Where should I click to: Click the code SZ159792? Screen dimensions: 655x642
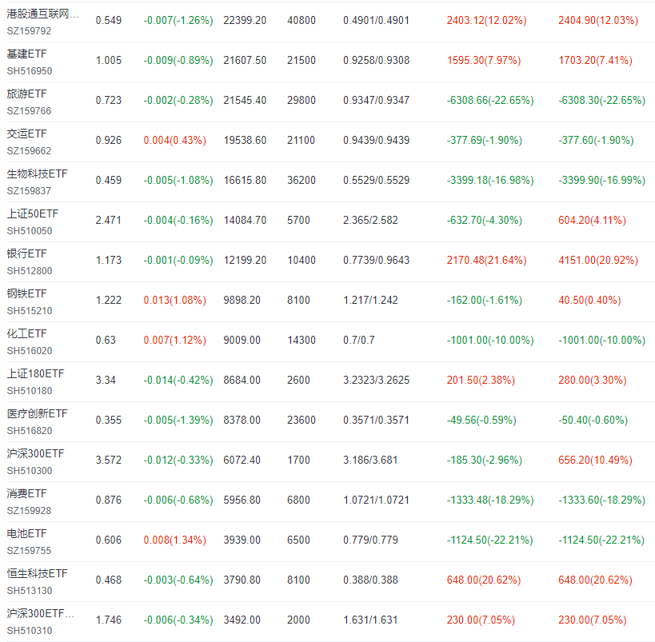coord(29,31)
